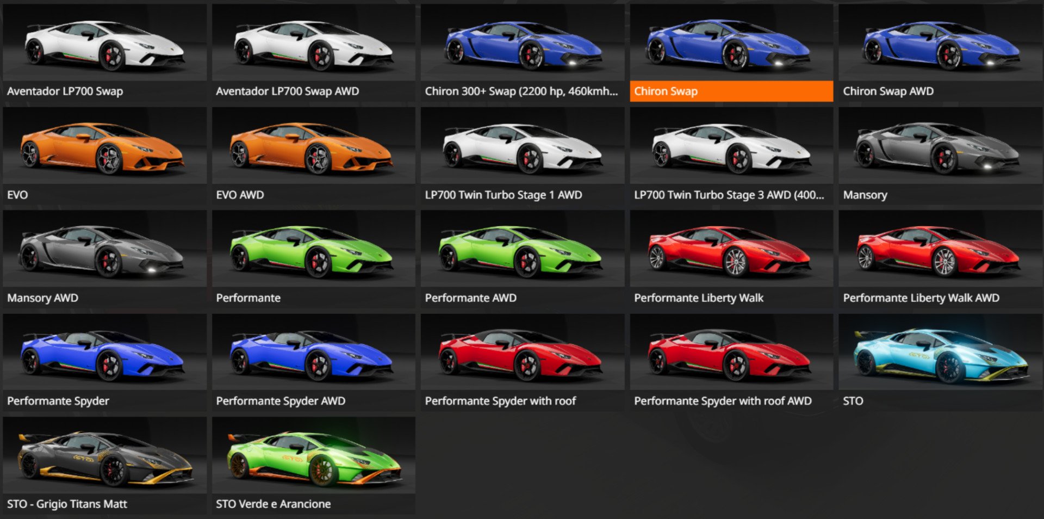Click the "Performante Spyder with roof" label

pyautogui.click(x=500, y=401)
